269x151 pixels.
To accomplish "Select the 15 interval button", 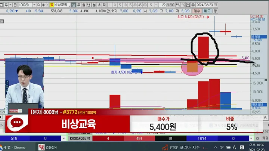I will point(130,5).
